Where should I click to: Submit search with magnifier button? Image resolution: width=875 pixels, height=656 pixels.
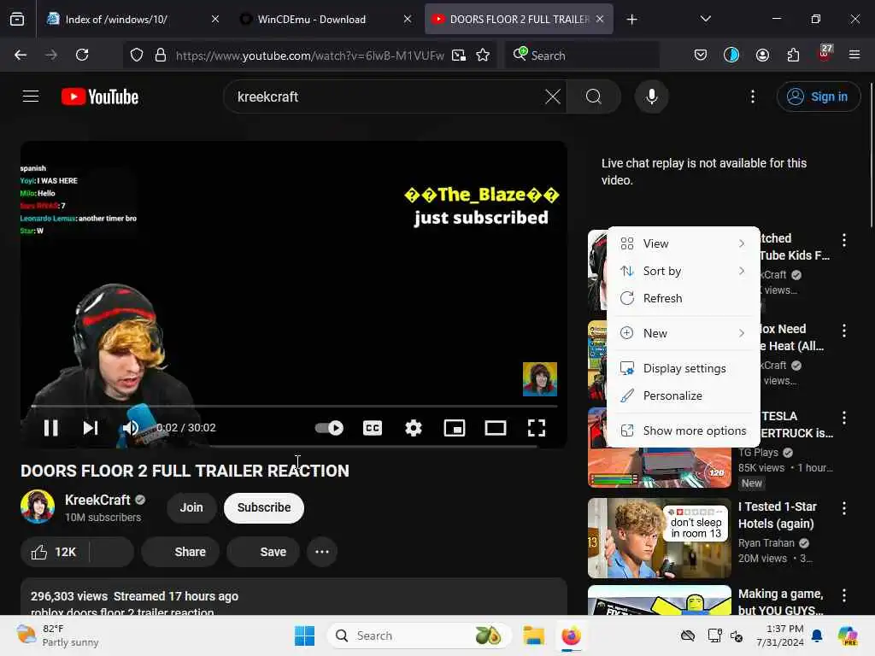pos(594,97)
